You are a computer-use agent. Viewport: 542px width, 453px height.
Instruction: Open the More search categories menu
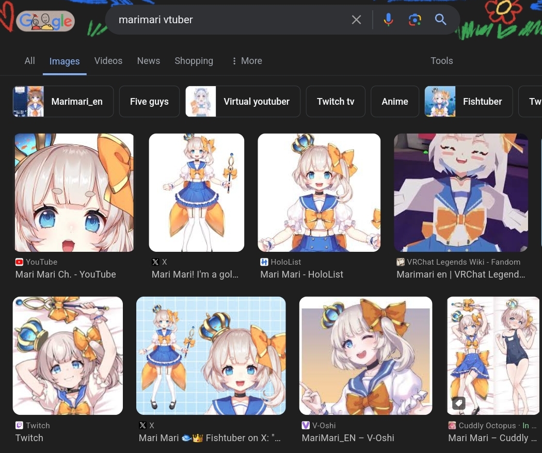tap(247, 61)
